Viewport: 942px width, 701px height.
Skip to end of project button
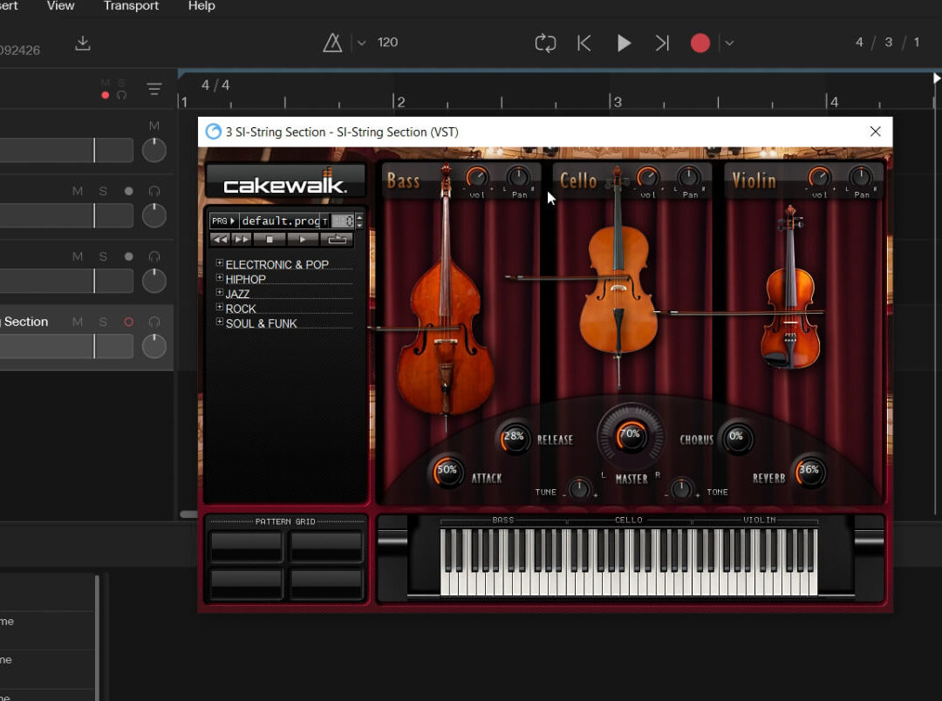coord(662,43)
